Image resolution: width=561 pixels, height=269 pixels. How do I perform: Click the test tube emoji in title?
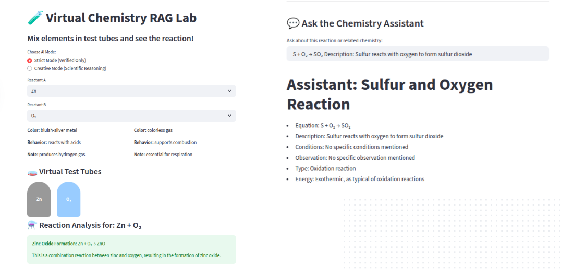click(x=34, y=18)
